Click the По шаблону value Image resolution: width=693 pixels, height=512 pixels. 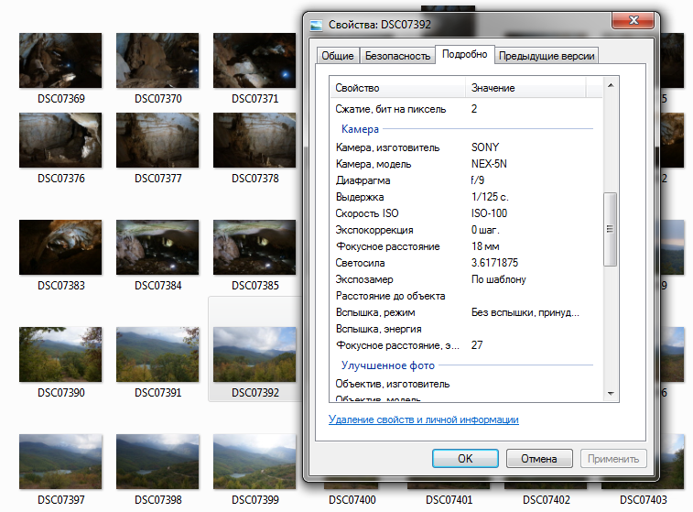[x=499, y=279]
